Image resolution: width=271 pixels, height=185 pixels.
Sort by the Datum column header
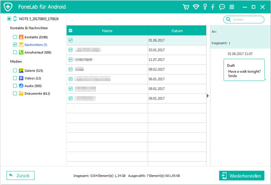point(177,31)
